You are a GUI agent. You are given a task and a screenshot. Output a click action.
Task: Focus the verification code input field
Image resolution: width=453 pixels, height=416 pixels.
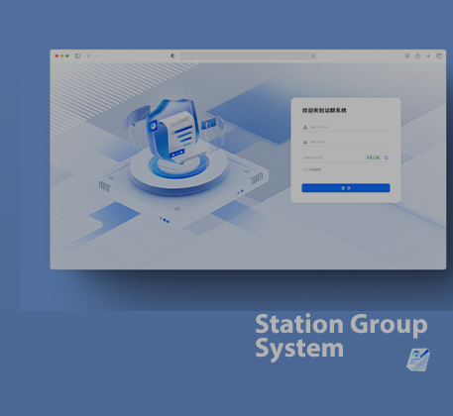(x=333, y=157)
